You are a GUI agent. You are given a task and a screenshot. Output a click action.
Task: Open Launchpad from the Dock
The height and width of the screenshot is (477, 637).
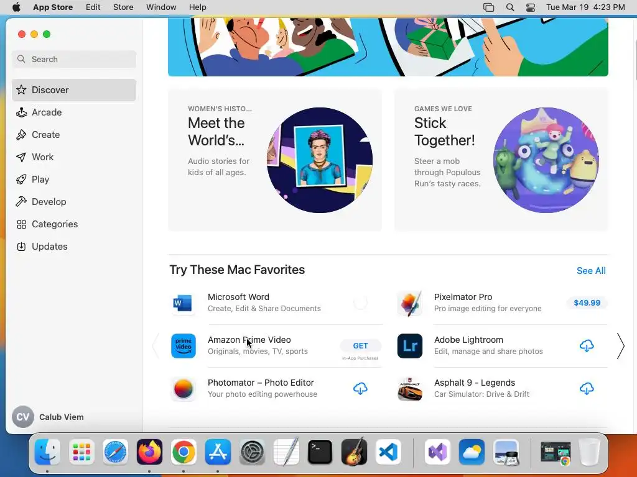click(x=81, y=452)
